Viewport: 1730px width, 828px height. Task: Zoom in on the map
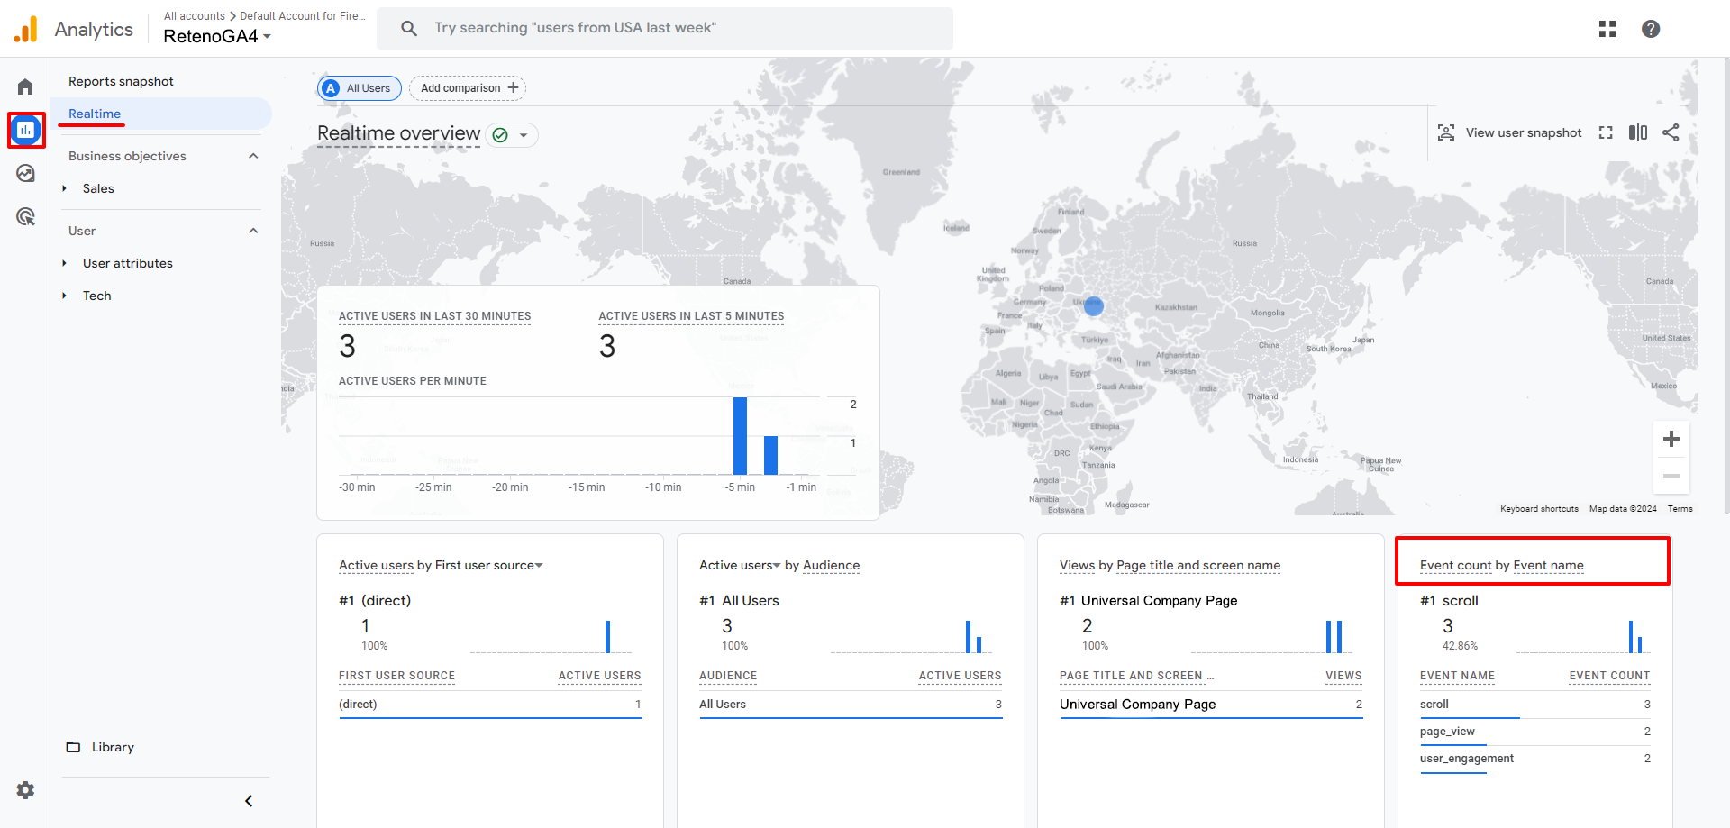pyautogui.click(x=1671, y=439)
